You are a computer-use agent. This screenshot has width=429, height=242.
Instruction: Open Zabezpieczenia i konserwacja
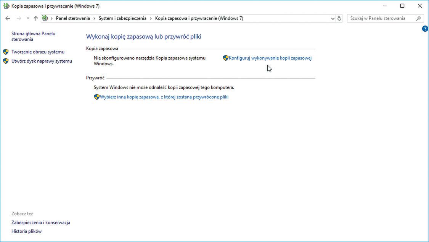pos(41,223)
